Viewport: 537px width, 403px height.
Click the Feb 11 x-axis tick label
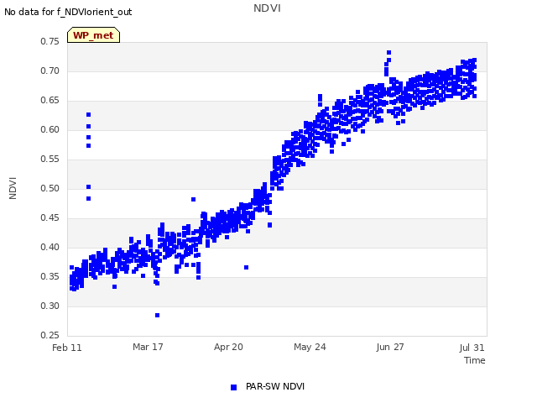[x=67, y=348]
